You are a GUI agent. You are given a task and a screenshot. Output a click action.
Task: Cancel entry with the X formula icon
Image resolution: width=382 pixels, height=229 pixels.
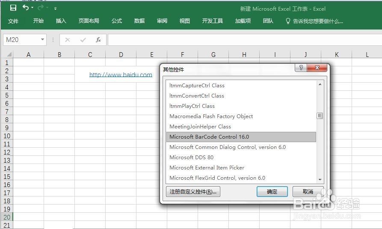pos(68,40)
